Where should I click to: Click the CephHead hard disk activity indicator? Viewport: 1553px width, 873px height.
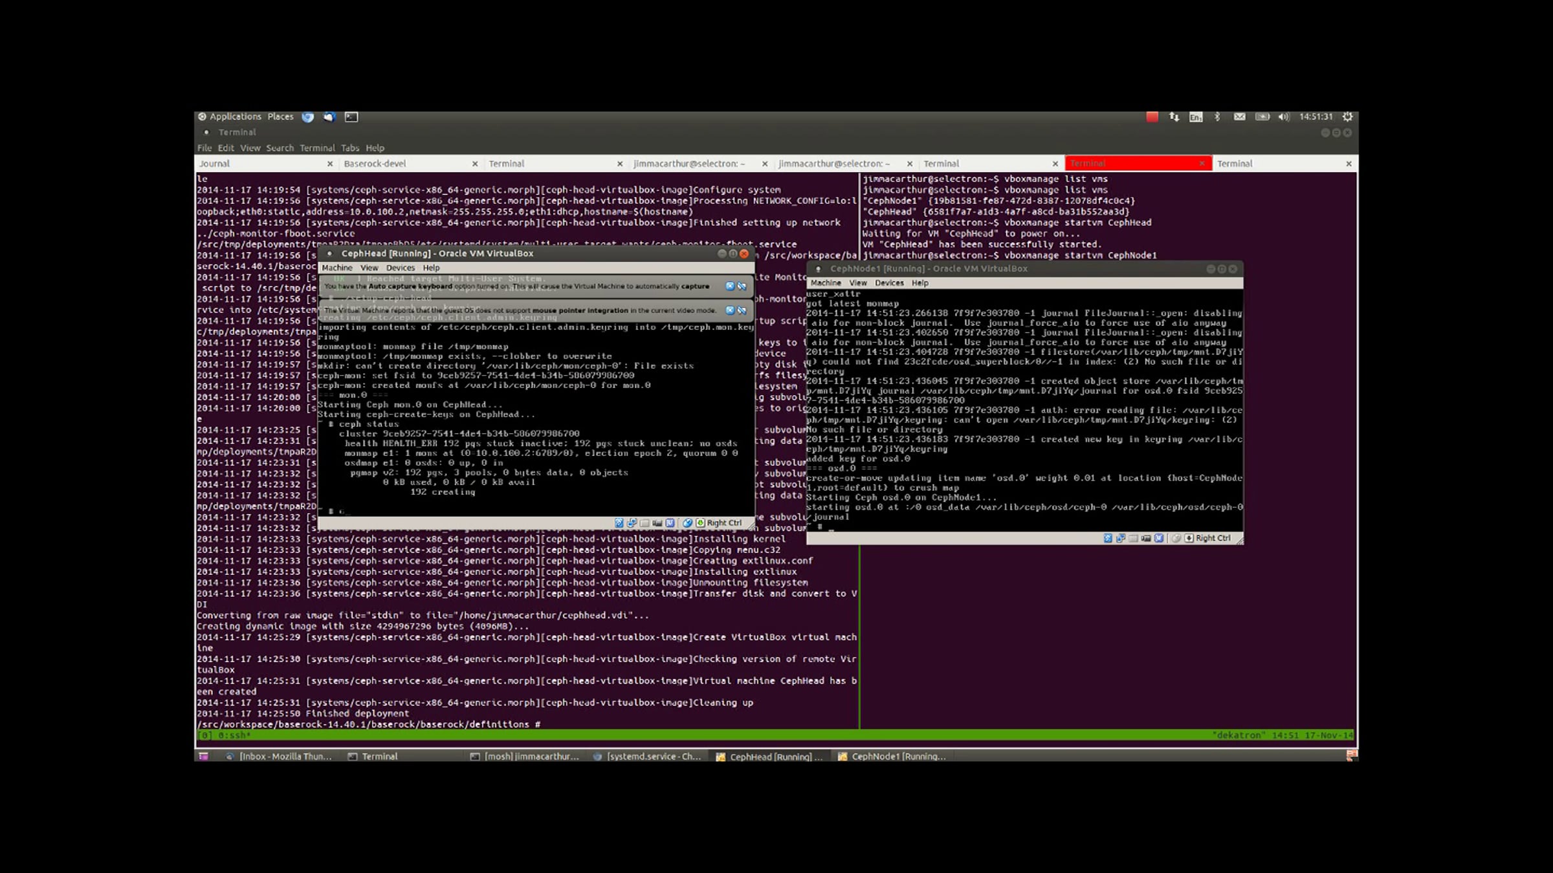click(619, 523)
